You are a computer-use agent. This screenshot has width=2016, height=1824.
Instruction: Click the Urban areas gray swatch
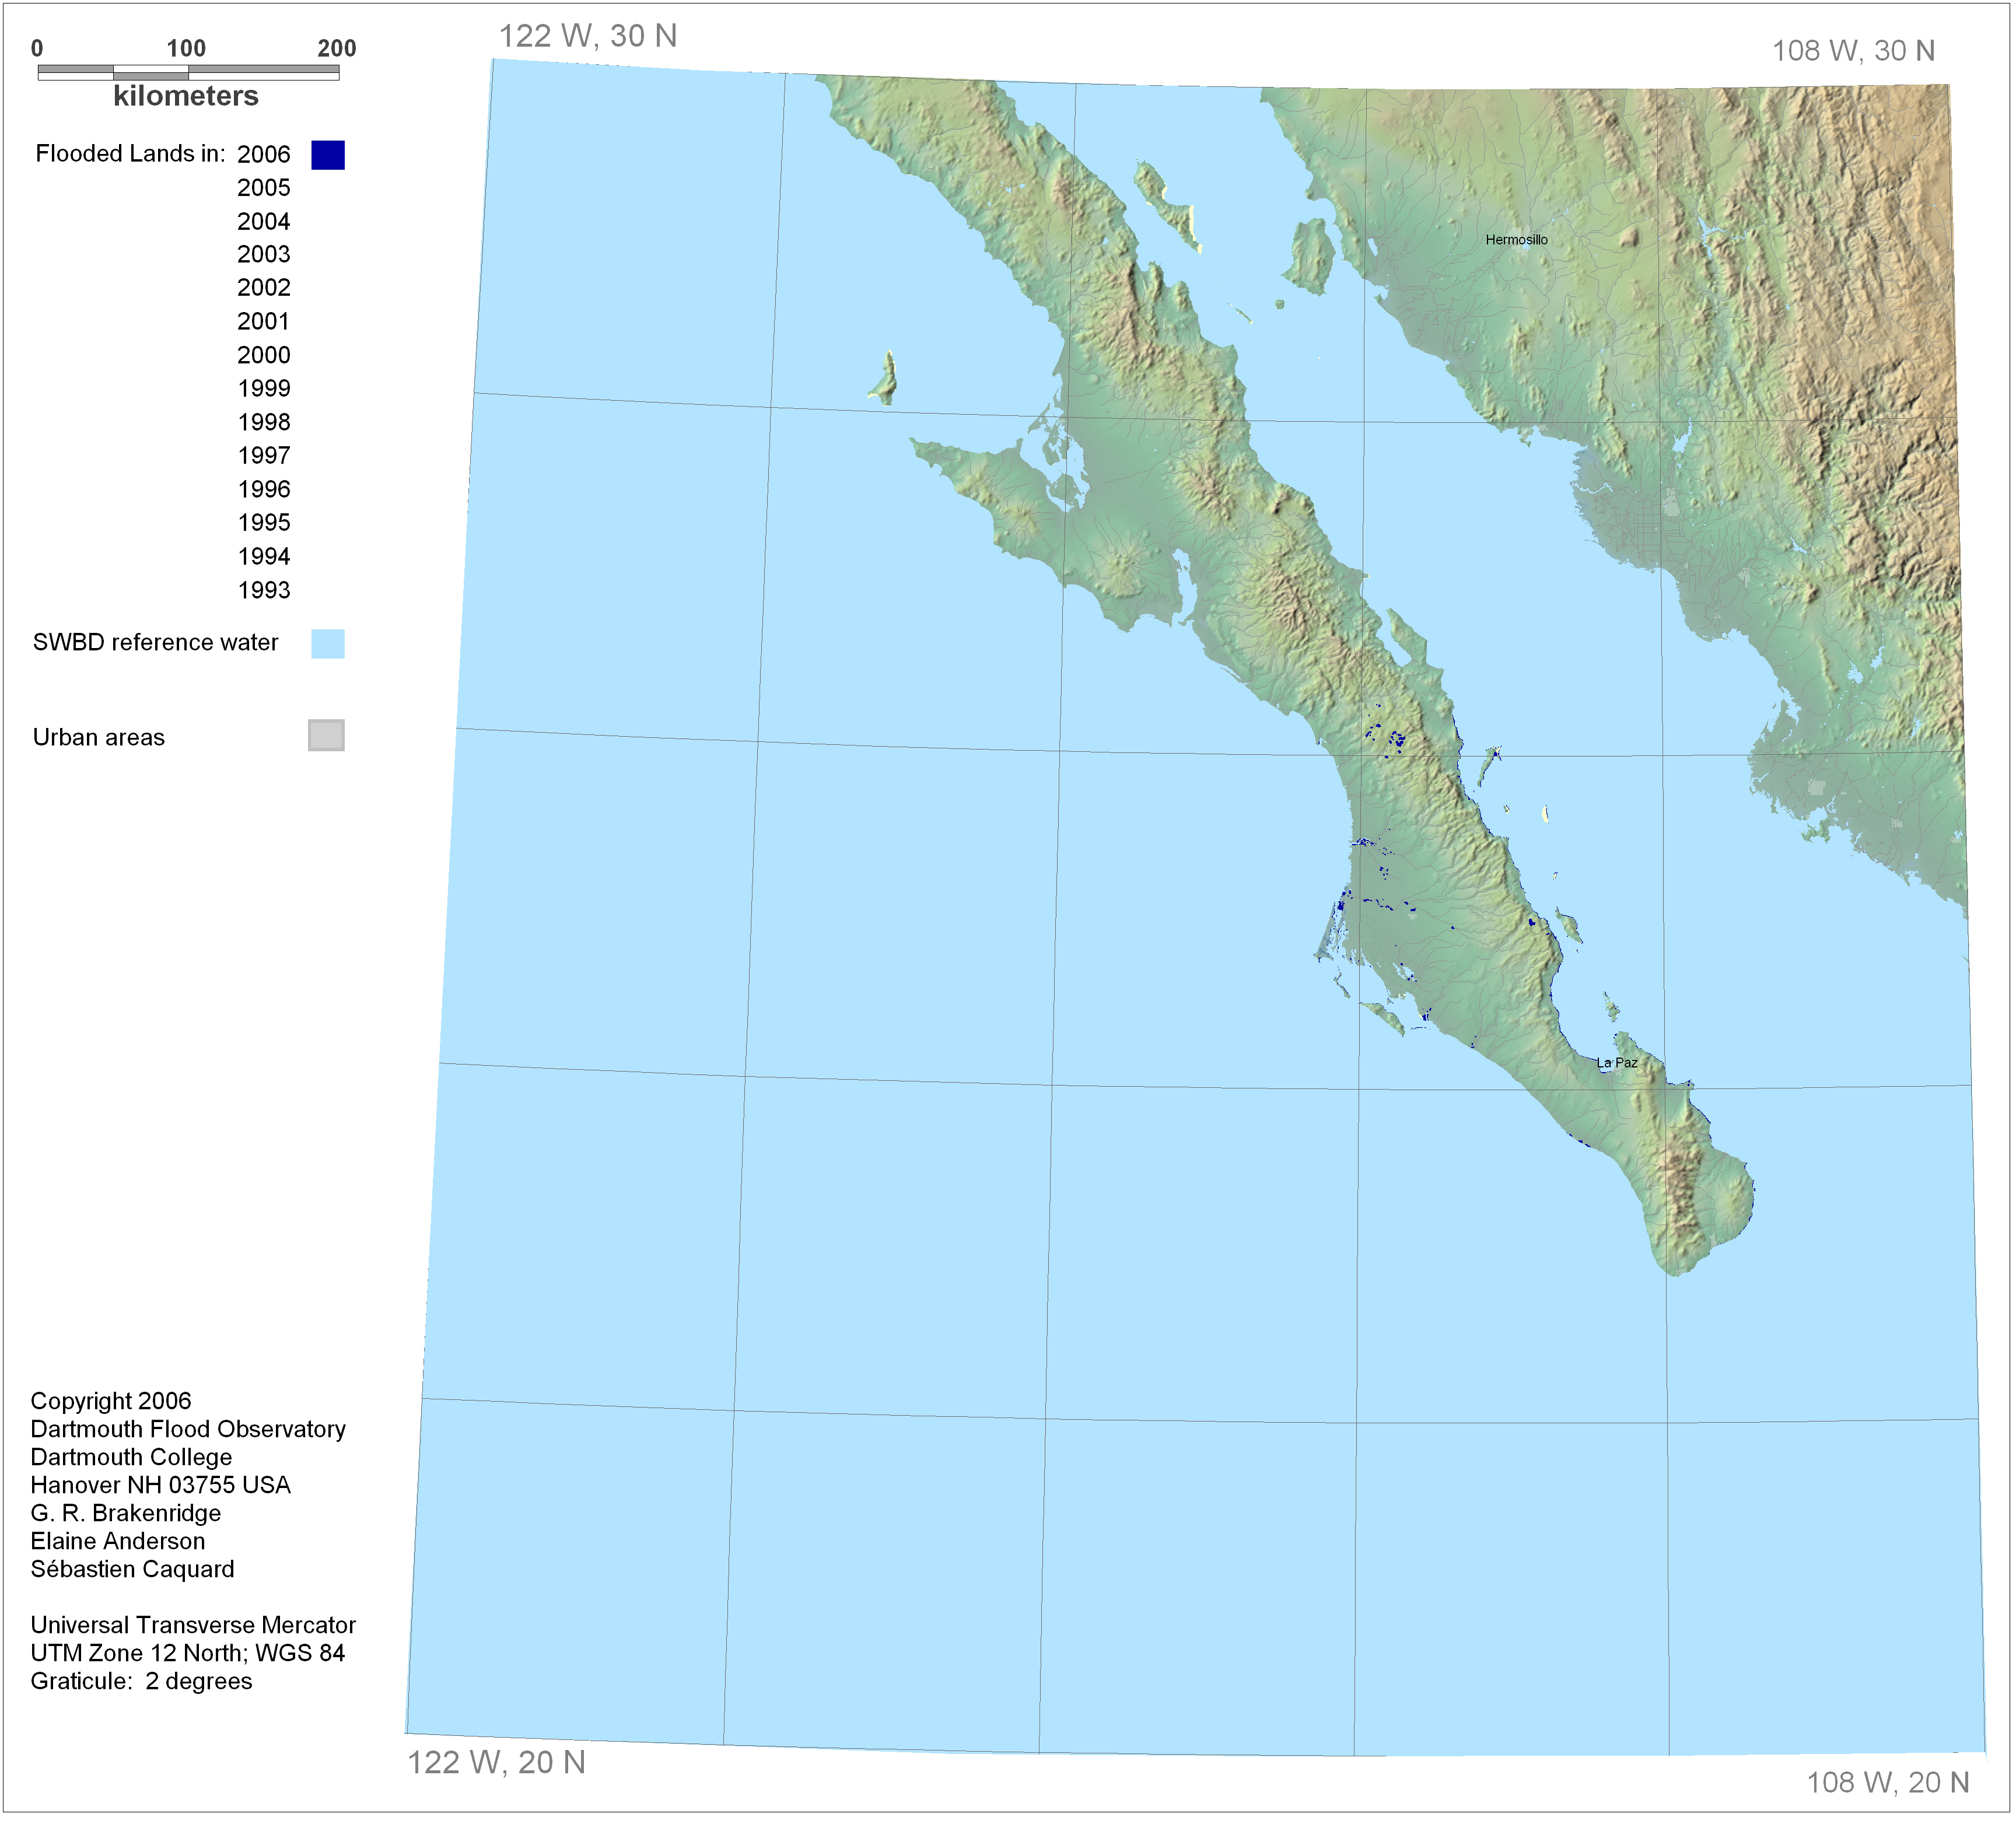[326, 735]
